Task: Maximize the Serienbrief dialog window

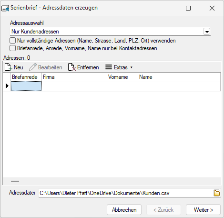Action: (x=188, y=8)
